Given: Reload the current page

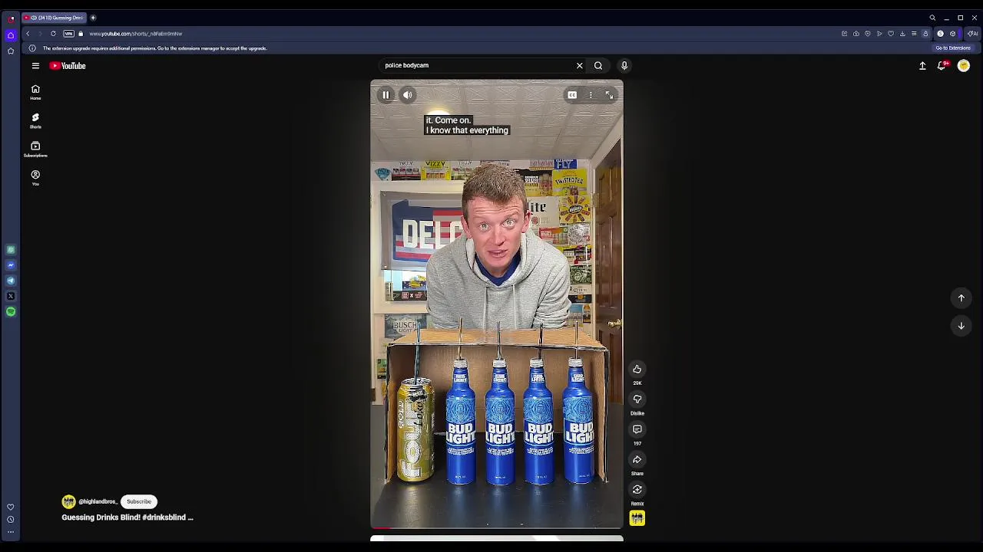Looking at the screenshot, I should point(53,34).
